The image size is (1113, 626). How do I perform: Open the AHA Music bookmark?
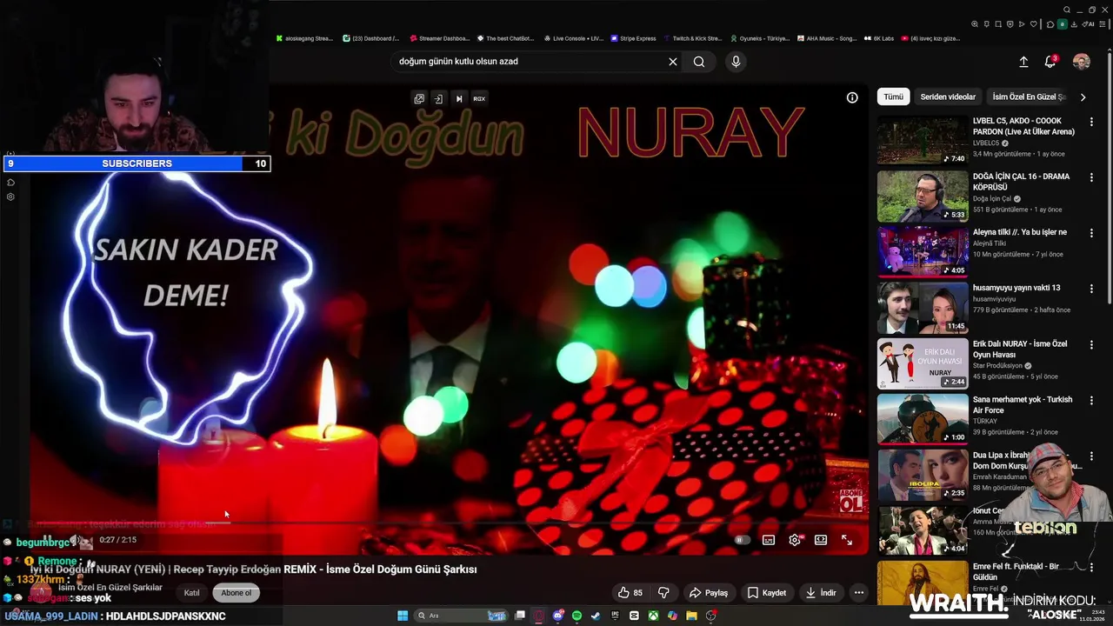826,38
